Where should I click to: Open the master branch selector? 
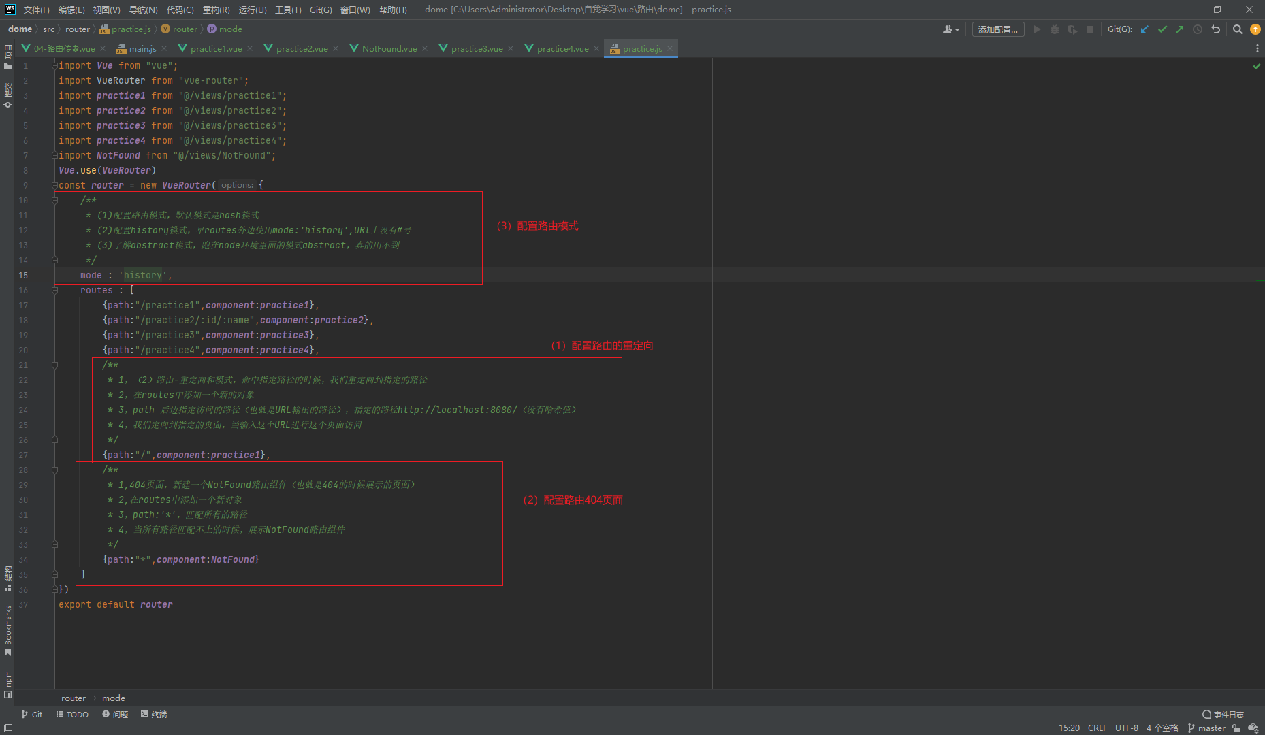pos(1206,728)
